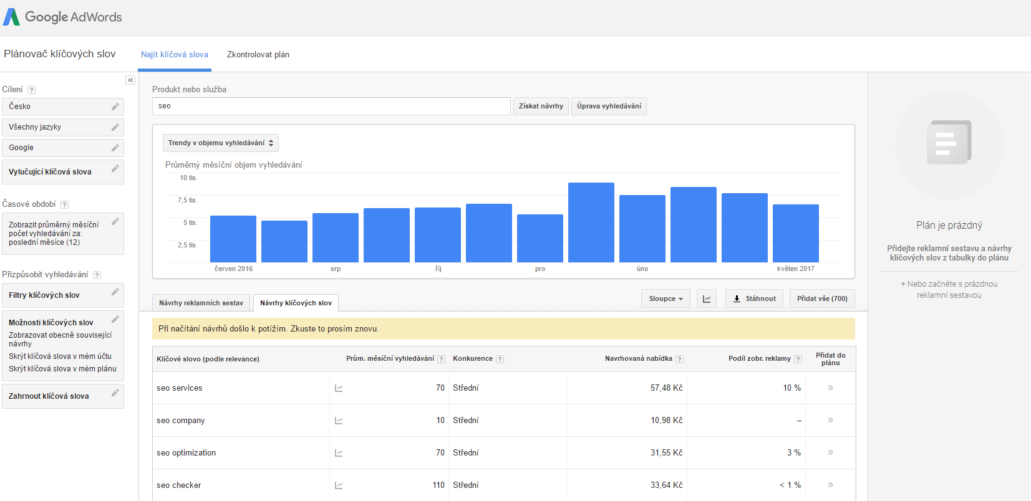The height and width of the screenshot is (501, 1031).
Task: Collapse the left sidebar panel
Action: pos(130,80)
